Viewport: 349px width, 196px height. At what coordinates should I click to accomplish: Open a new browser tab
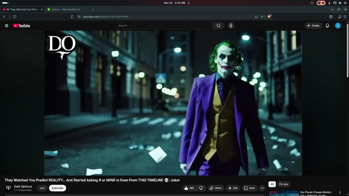coord(93,10)
